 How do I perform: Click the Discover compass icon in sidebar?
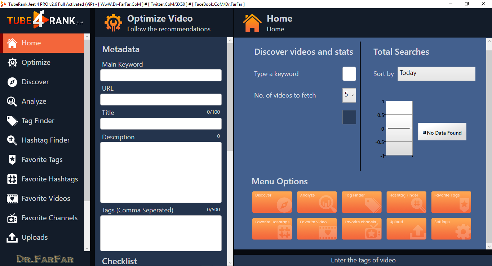click(x=12, y=82)
